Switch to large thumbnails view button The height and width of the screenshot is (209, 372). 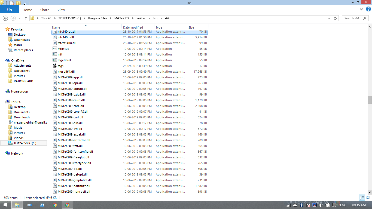tap(368, 198)
